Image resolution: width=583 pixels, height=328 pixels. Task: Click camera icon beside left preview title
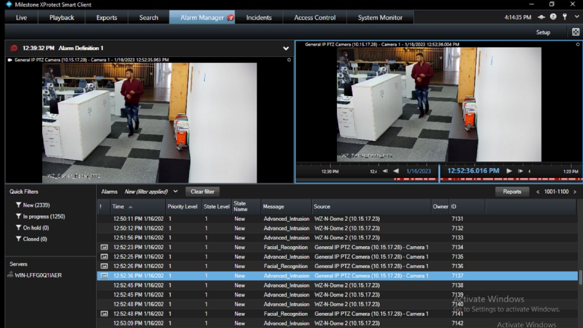pyautogui.click(x=10, y=60)
